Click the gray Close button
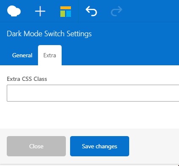The image size is (179, 166). pos(36,146)
